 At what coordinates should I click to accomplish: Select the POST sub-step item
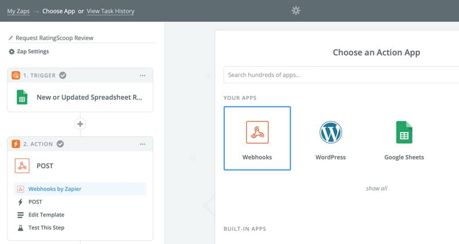(x=35, y=202)
